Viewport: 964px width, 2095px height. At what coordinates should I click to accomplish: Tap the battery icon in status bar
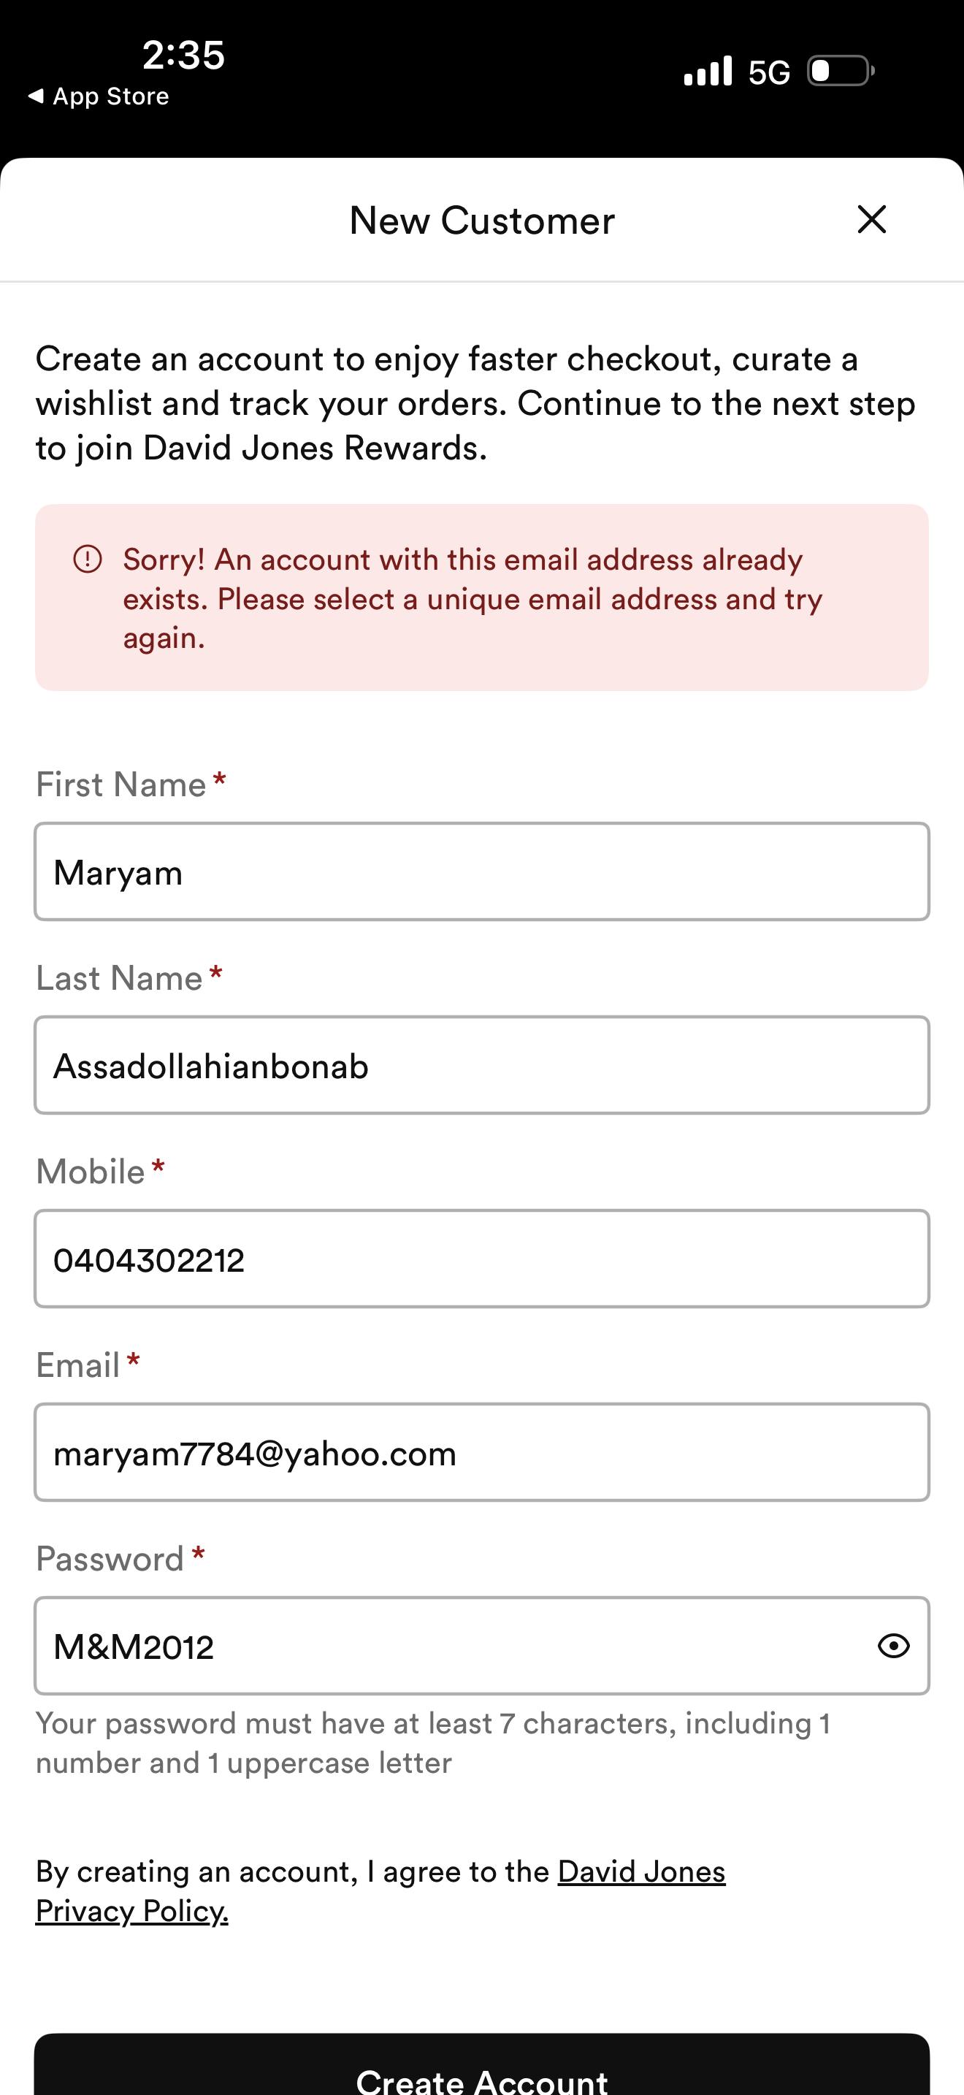point(841,72)
